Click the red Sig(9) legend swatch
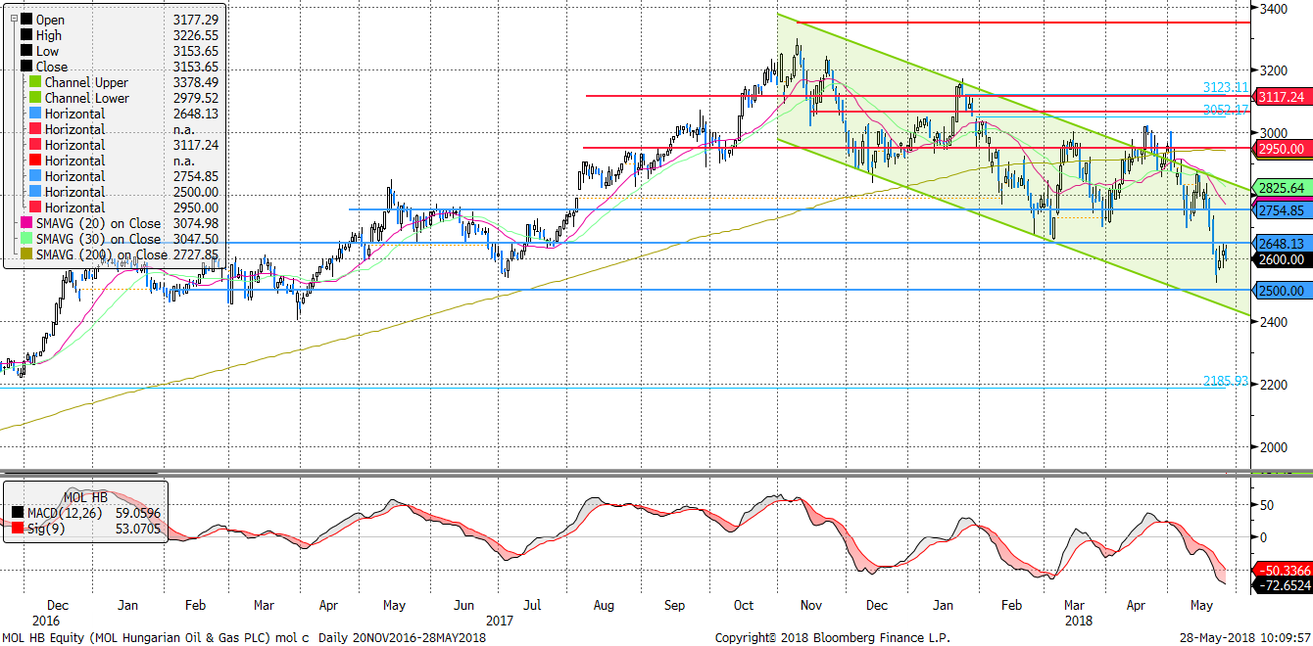Viewport: 1313px width, 646px height. [18, 527]
